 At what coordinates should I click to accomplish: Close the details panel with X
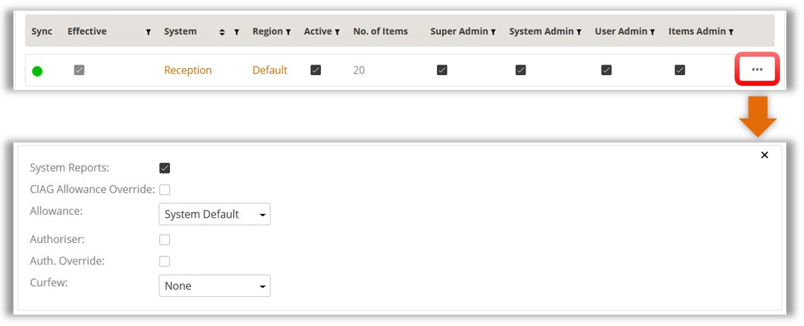point(764,155)
